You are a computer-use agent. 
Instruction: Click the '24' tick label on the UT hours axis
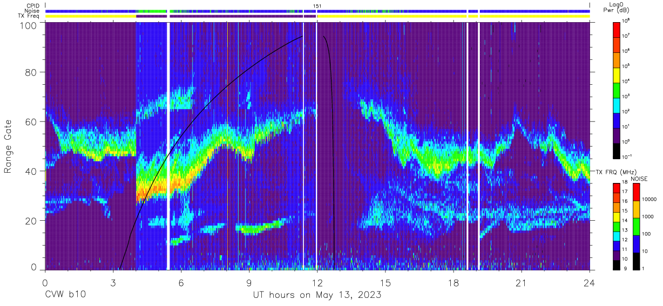pos(590,283)
